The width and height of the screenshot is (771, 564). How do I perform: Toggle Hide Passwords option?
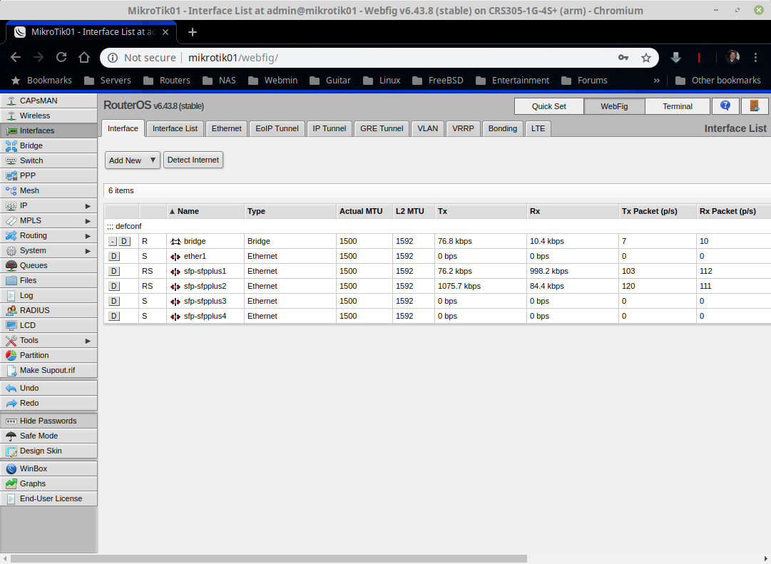click(48, 421)
